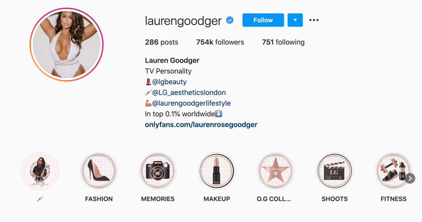Open the FITNESS highlight with dumbbell icon
Screen dimensions: 422x222
393,171
